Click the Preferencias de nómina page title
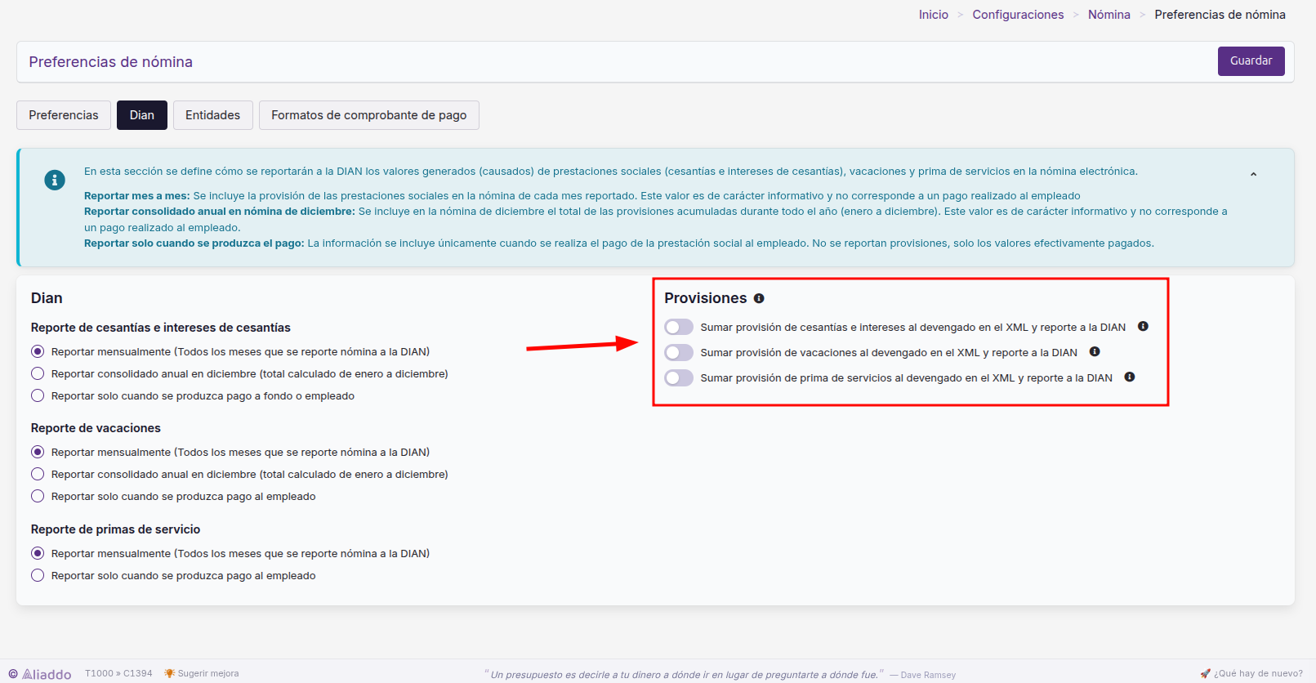Viewport: 1316px width, 683px height. click(111, 62)
